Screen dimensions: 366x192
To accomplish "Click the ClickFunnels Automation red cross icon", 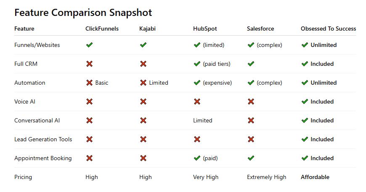I will click(90, 83).
